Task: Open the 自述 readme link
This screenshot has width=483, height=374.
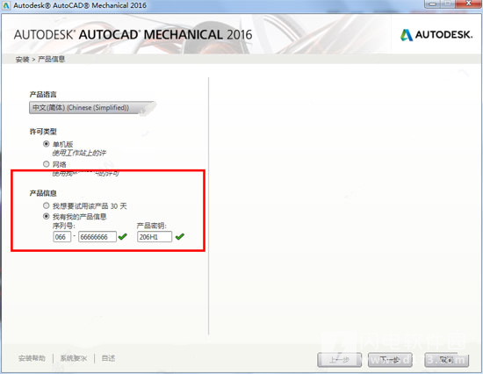Action: click(x=108, y=358)
